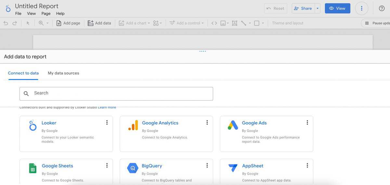Screen dimensions: 390x185
Task: Expand the line type dropdown arrow
Action: point(250,23)
